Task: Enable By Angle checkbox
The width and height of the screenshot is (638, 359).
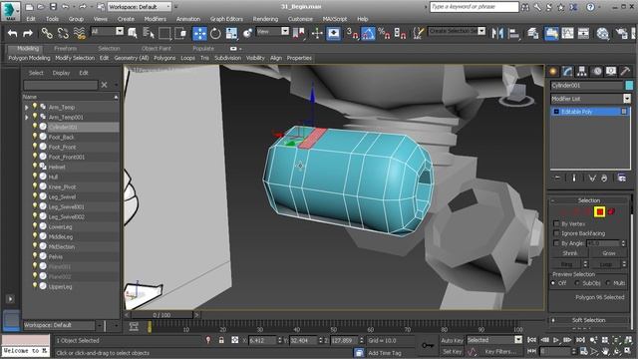Action: tap(556, 243)
